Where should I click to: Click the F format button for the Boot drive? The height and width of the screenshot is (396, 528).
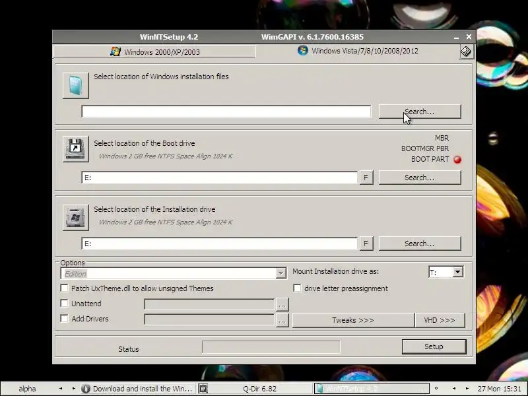click(366, 178)
